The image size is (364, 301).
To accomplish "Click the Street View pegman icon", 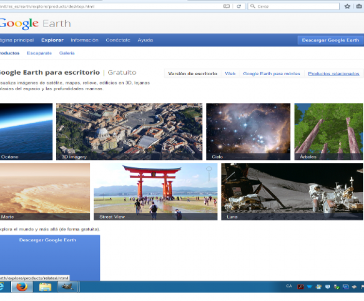I will (x=209, y=174).
